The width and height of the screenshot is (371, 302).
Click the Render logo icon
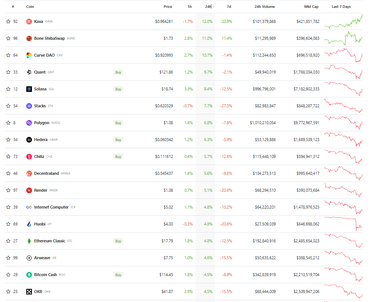[29, 190]
